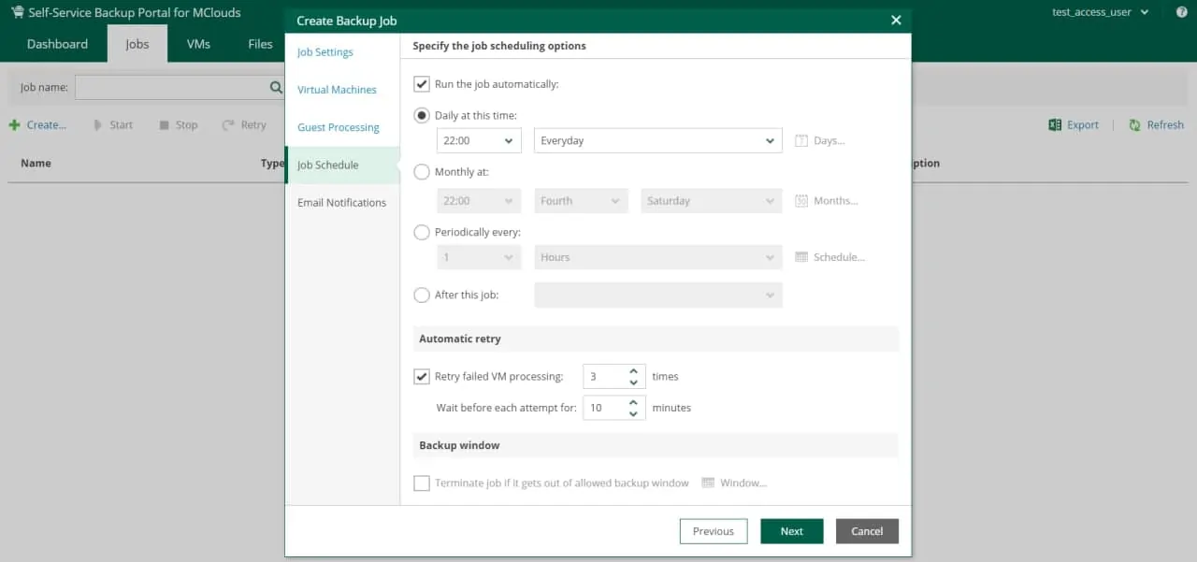Click the Months calendar icon
The height and width of the screenshot is (562, 1197).
tap(801, 201)
